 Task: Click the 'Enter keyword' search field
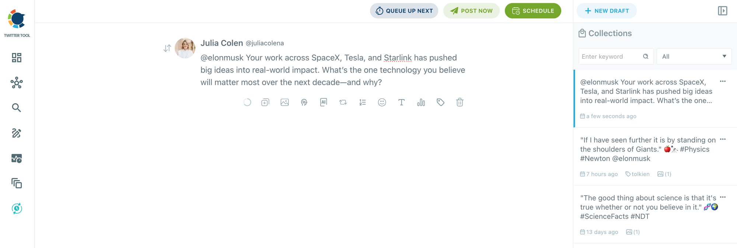click(610, 56)
